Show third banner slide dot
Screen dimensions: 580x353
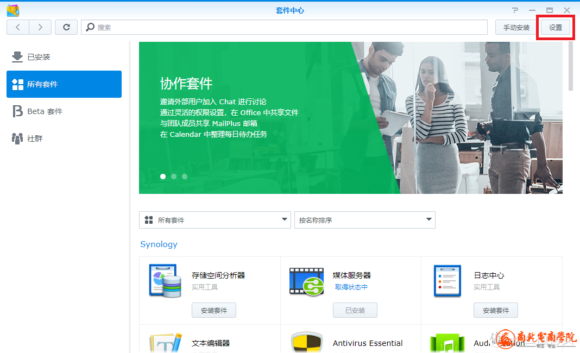185,177
